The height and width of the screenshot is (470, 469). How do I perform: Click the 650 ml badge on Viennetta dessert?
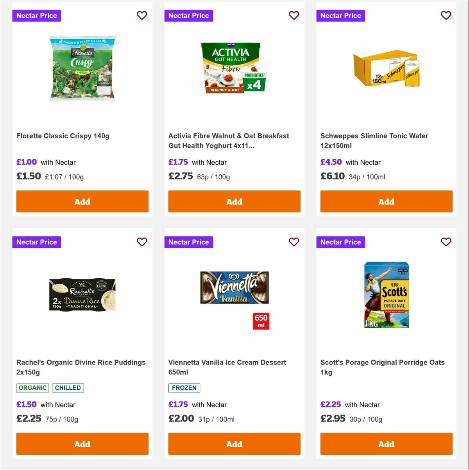point(261,320)
